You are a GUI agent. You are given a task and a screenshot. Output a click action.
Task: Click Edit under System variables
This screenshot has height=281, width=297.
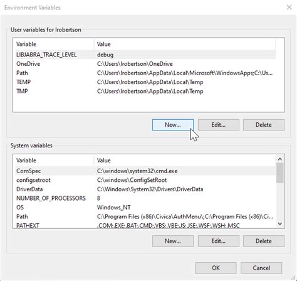tap(219, 241)
